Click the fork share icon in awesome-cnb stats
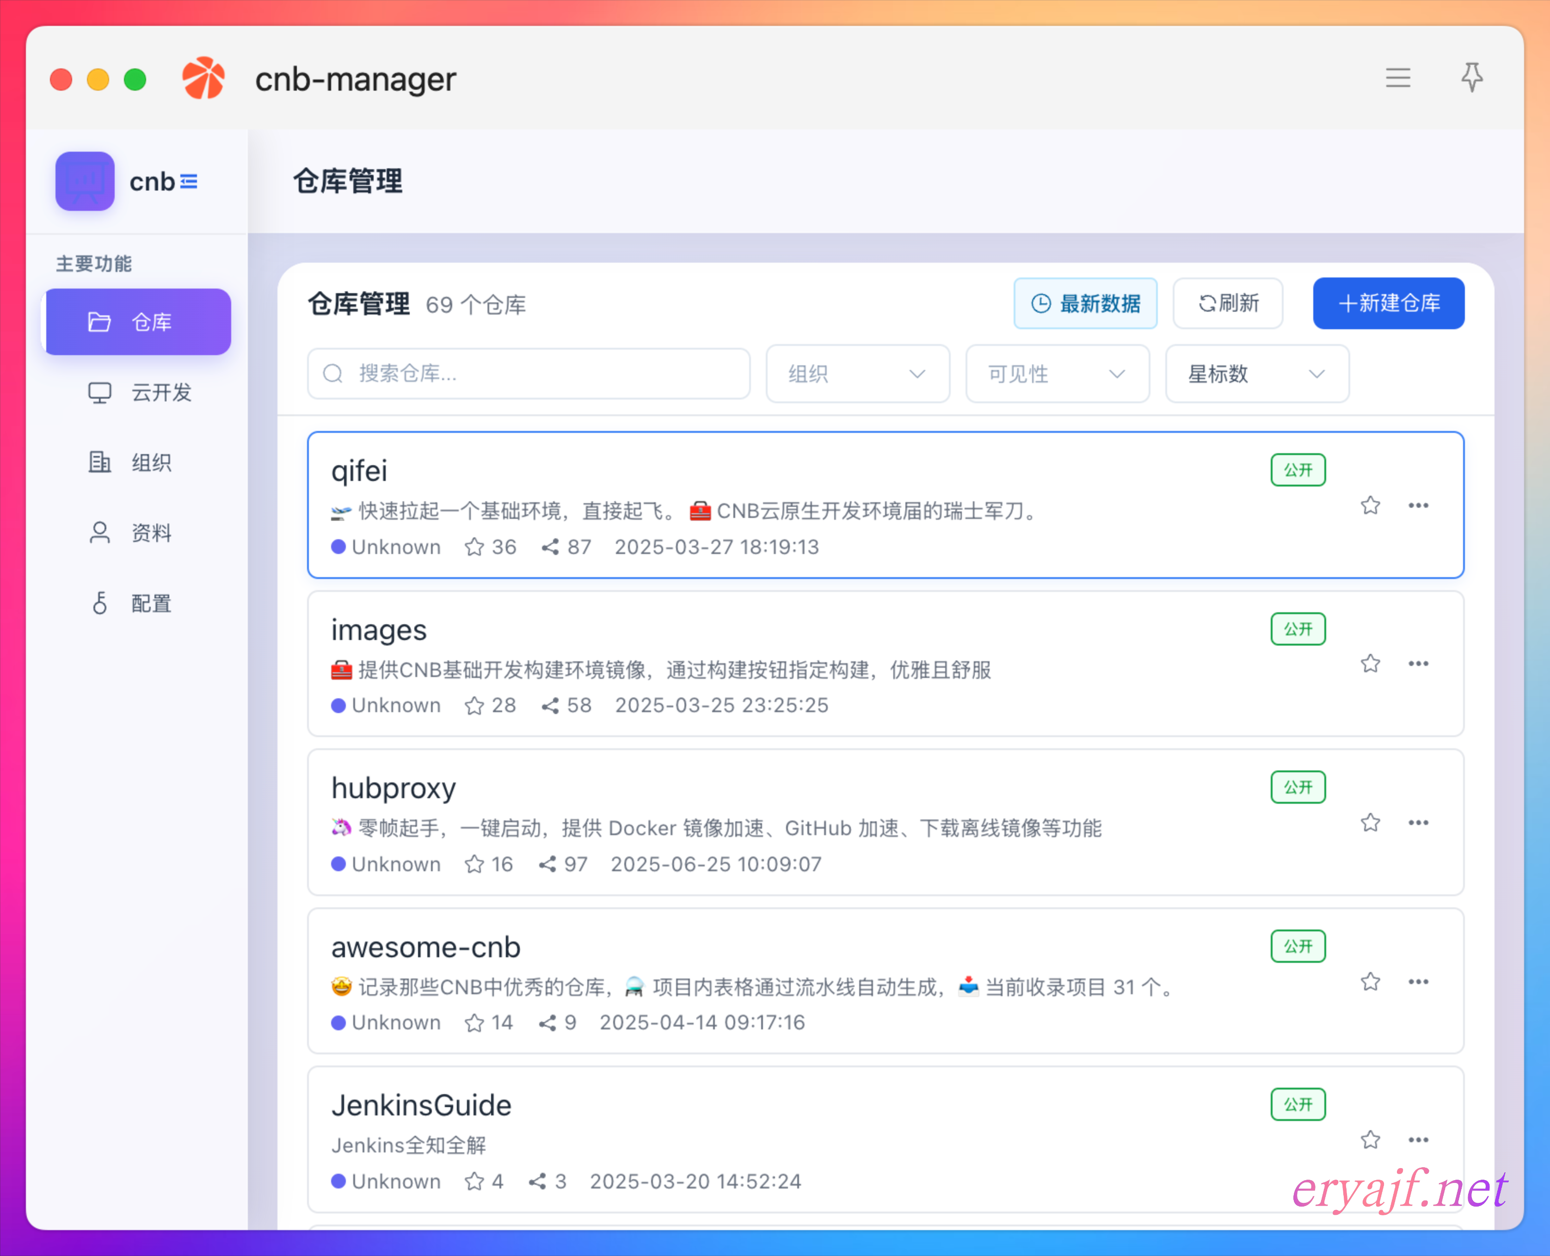 (x=547, y=1023)
